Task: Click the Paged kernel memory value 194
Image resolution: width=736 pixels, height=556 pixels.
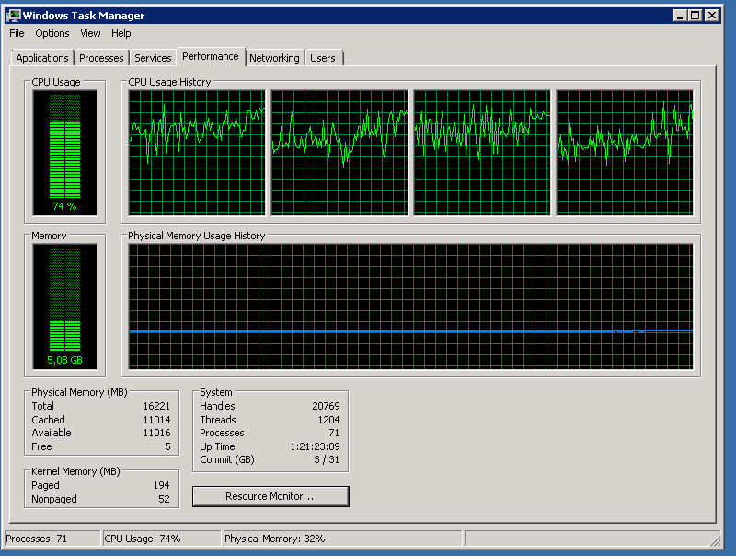Action: point(162,485)
